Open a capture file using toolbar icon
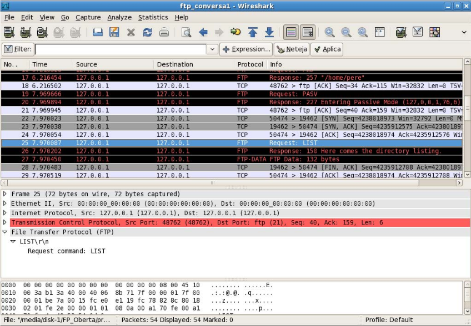Screen dimensions: 471x326 click(x=98, y=32)
